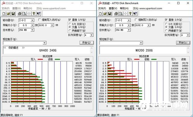Select 两者都不 radio in left window
The image size is (193, 117).
coord(70,30)
